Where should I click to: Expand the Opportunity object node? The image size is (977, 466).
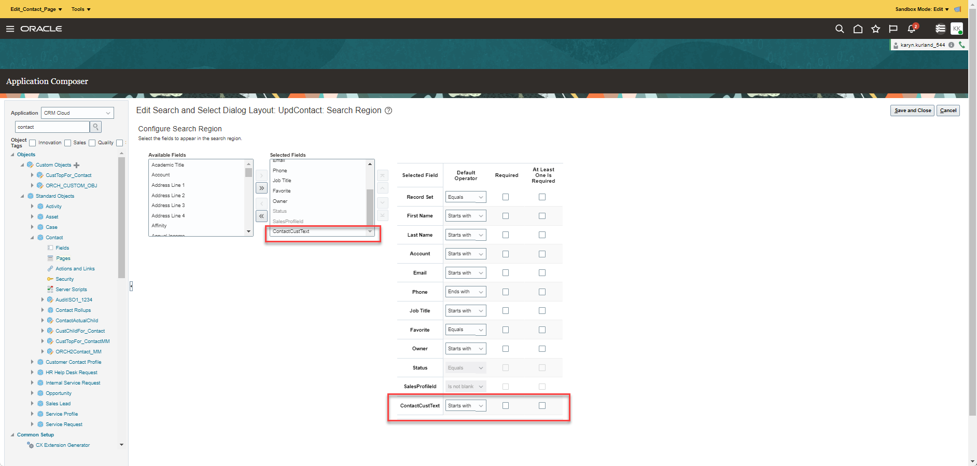click(32, 393)
